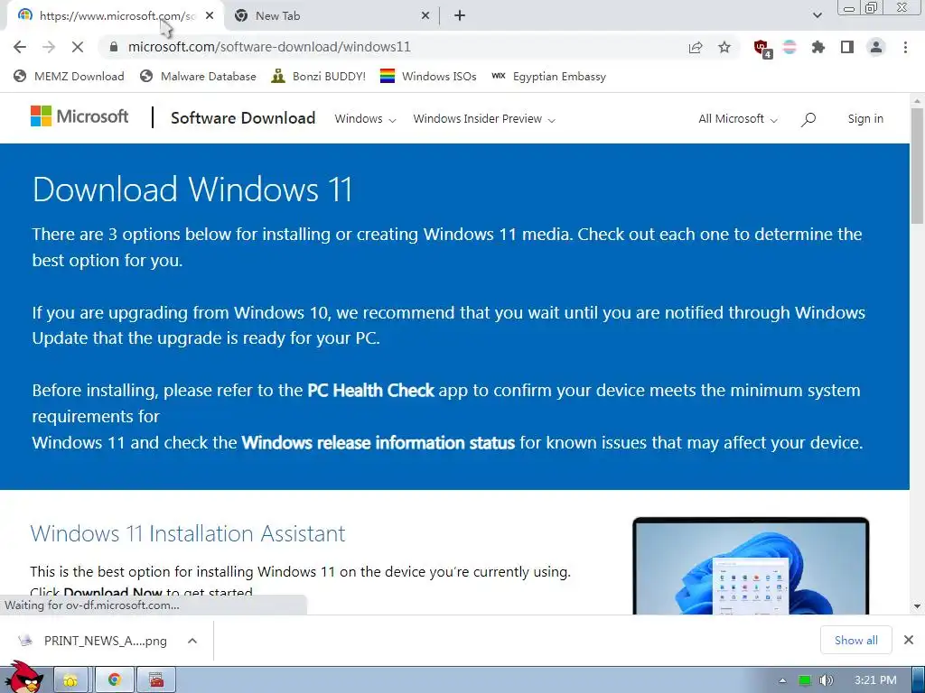Click the site search magnifier icon

[808, 120]
